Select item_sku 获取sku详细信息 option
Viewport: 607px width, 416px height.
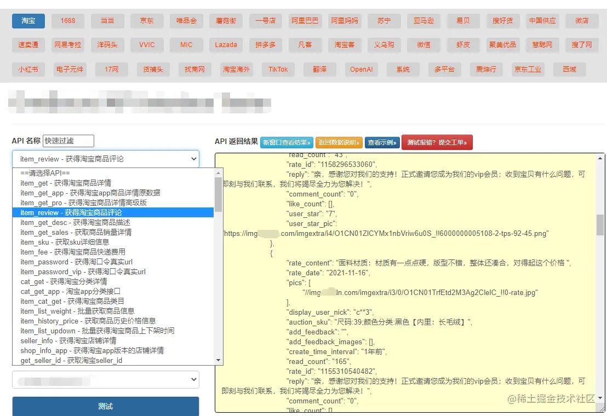[x=113, y=242]
